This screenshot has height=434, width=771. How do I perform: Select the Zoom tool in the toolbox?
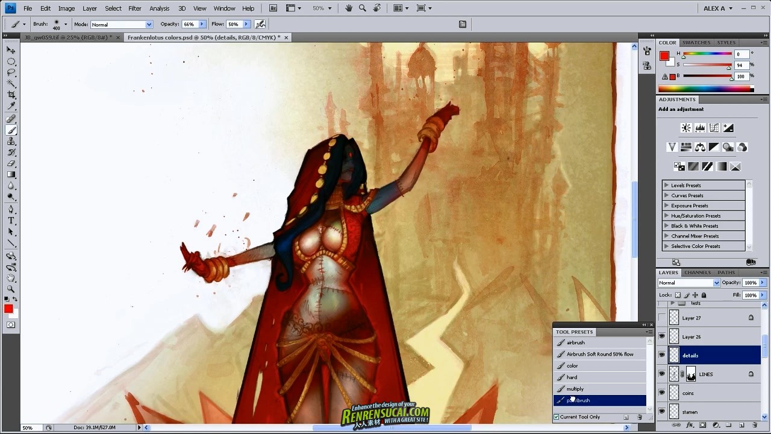pos(11,289)
